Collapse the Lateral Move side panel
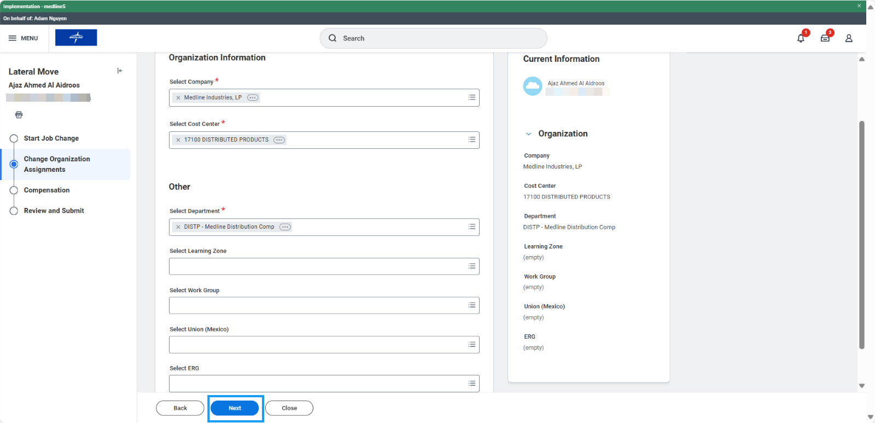The image size is (875, 423). click(120, 71)
